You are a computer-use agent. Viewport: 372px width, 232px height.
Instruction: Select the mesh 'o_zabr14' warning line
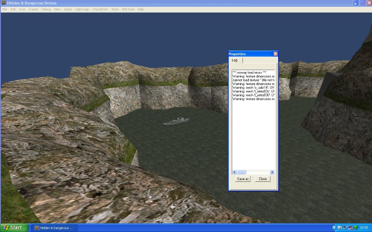click(x=253, y=88)
